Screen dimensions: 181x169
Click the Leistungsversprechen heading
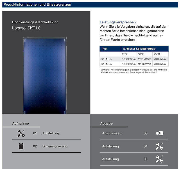(x=118, y=22)
